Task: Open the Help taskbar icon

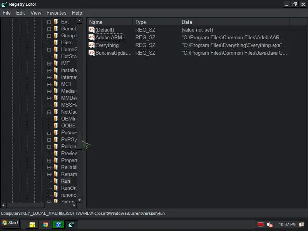Action: click(59, 224)
